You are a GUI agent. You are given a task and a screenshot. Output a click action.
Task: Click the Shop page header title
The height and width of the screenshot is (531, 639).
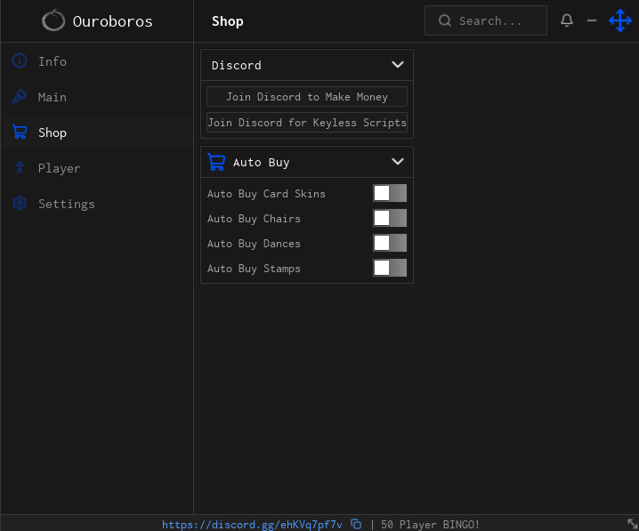click(x=228, y=21)
